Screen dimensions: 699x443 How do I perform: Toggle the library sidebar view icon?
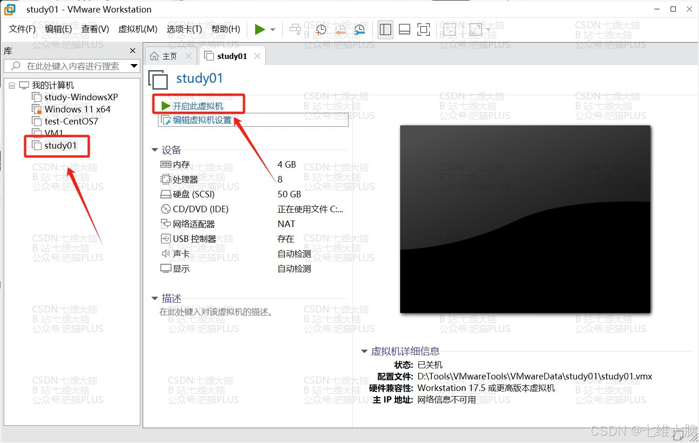(x=385, y=30)
